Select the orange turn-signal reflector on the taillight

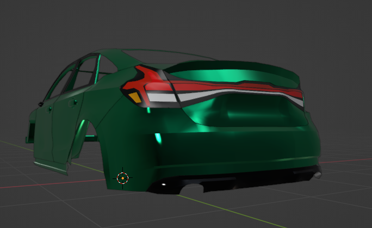(135, 97)
